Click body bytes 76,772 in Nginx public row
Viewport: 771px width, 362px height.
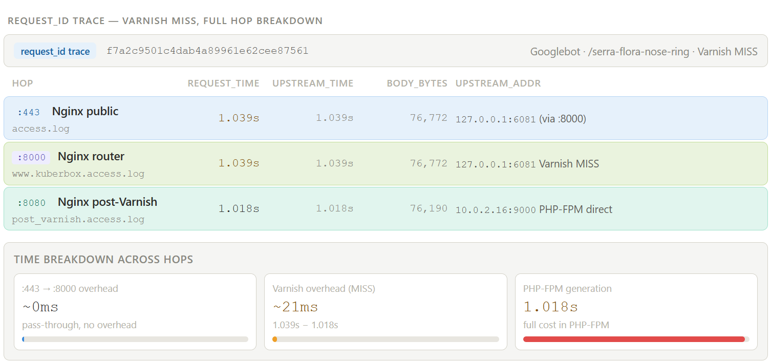(x=429, y=118)
